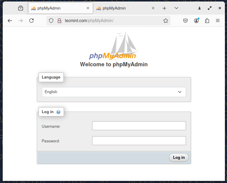
Task: Open tracking protection shield icon
Action: pyautogui.click(x=51, y=21)
